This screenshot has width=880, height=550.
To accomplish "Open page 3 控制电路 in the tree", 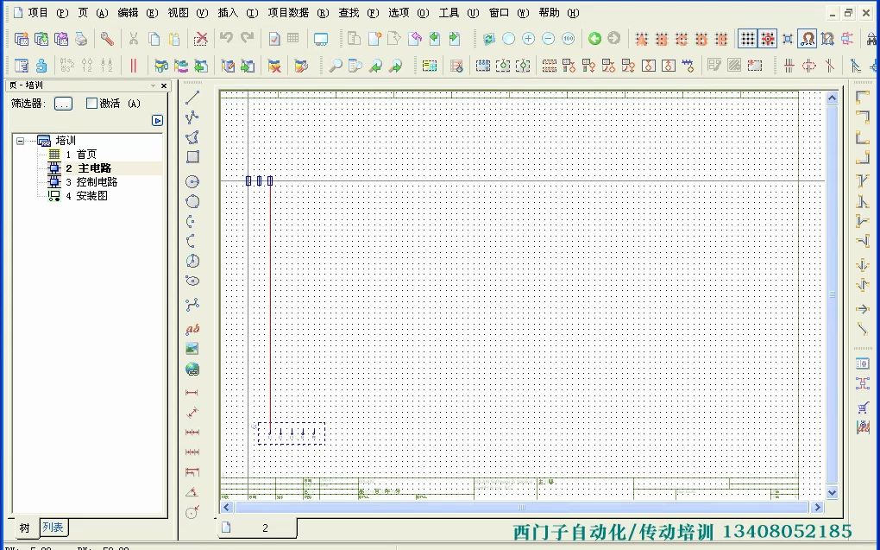I will pyautogui.click(x=91, y=181).
